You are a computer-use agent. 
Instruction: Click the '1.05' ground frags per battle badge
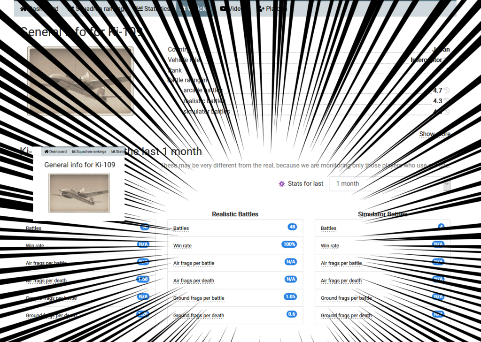290,296
